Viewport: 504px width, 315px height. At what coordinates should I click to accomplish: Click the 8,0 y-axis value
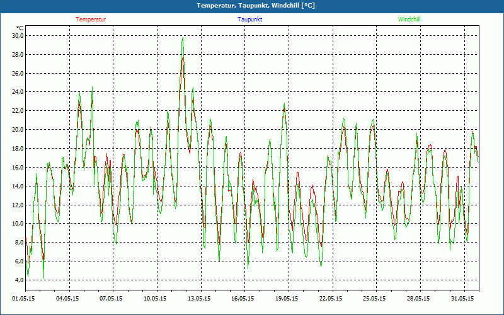point(20,243)
